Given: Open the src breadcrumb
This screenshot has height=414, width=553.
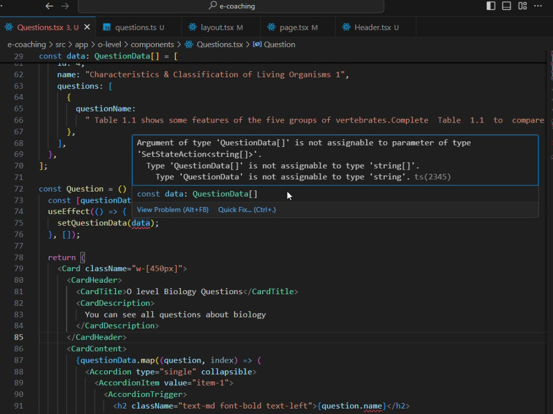Looking at the screenshot, I should pyautogui.click(x=60, y=44).
